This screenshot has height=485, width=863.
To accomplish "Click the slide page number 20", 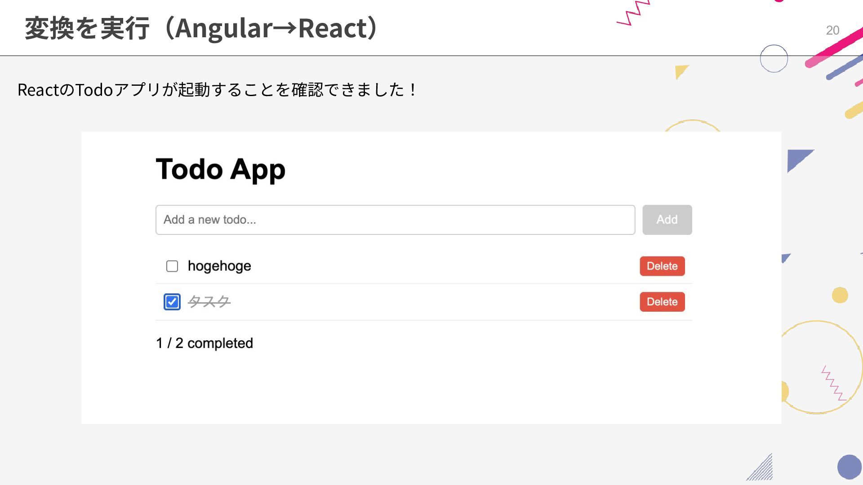I will click(x=832, y=31).
